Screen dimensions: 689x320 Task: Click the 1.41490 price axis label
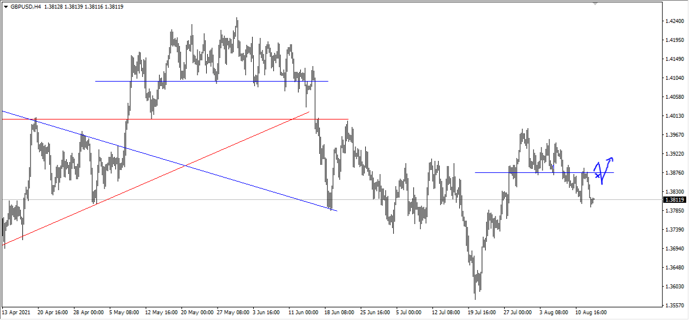673,59
